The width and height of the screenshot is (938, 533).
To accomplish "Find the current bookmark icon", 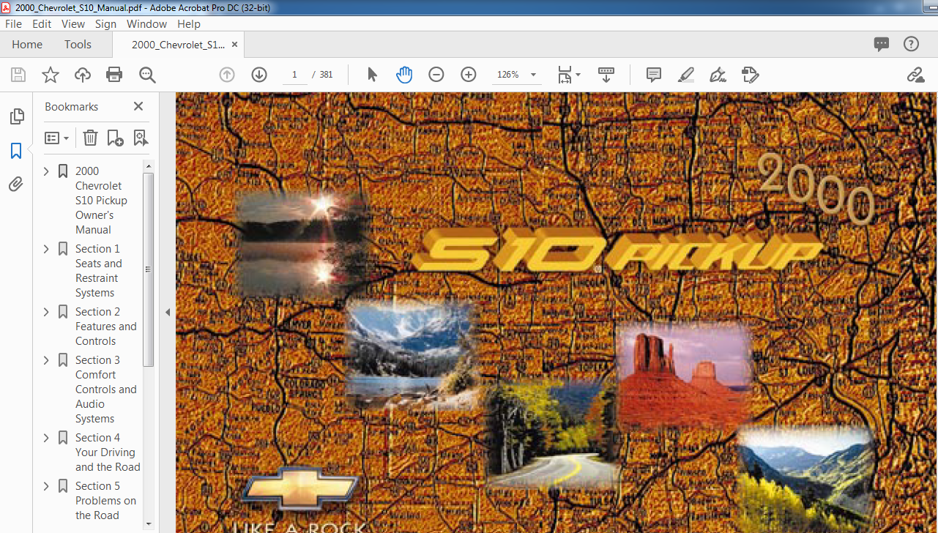I will pyautogui.click(x=141, y=138).
